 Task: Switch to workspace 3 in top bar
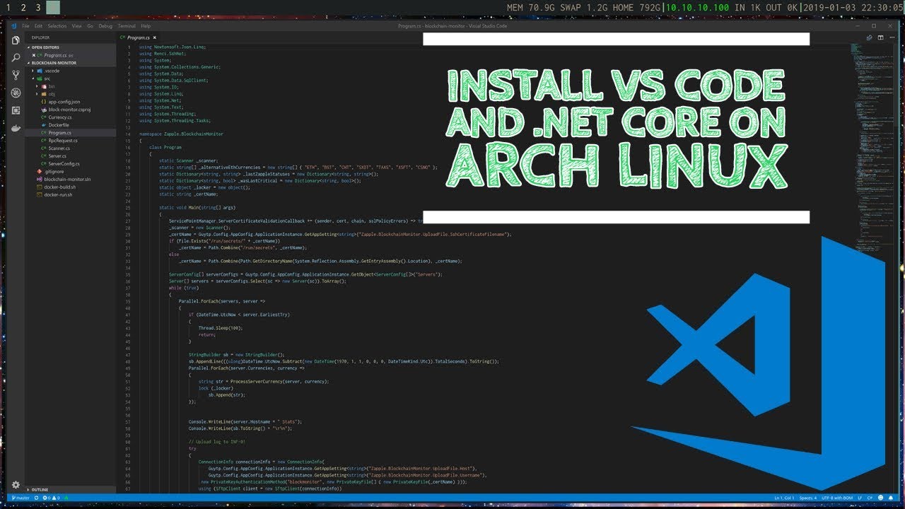(38, 8)
